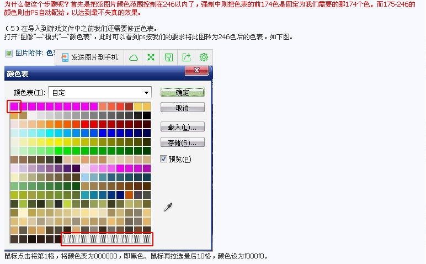Toggle the 预览 preview checkbox
The height and width of the screenshot is (264, 426).
pos(163,159)
